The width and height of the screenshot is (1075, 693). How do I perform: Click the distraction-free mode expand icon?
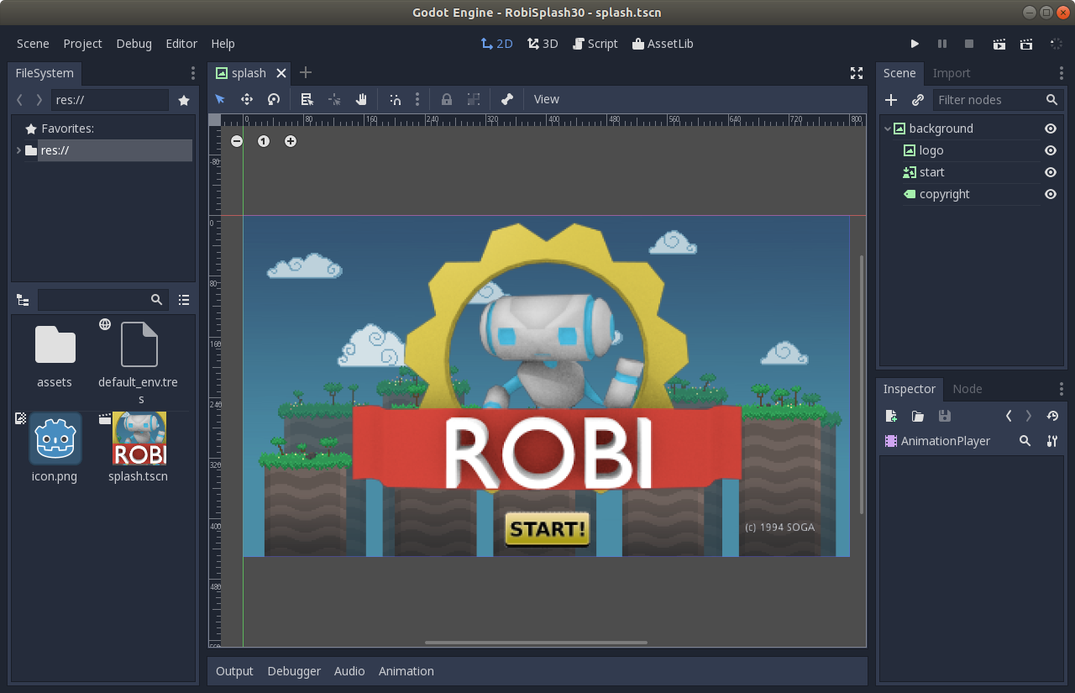[x=857, y=73]
